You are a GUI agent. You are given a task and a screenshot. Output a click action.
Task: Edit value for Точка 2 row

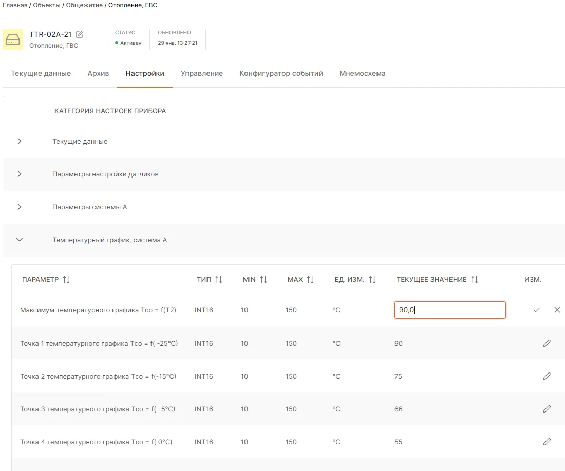547,376
